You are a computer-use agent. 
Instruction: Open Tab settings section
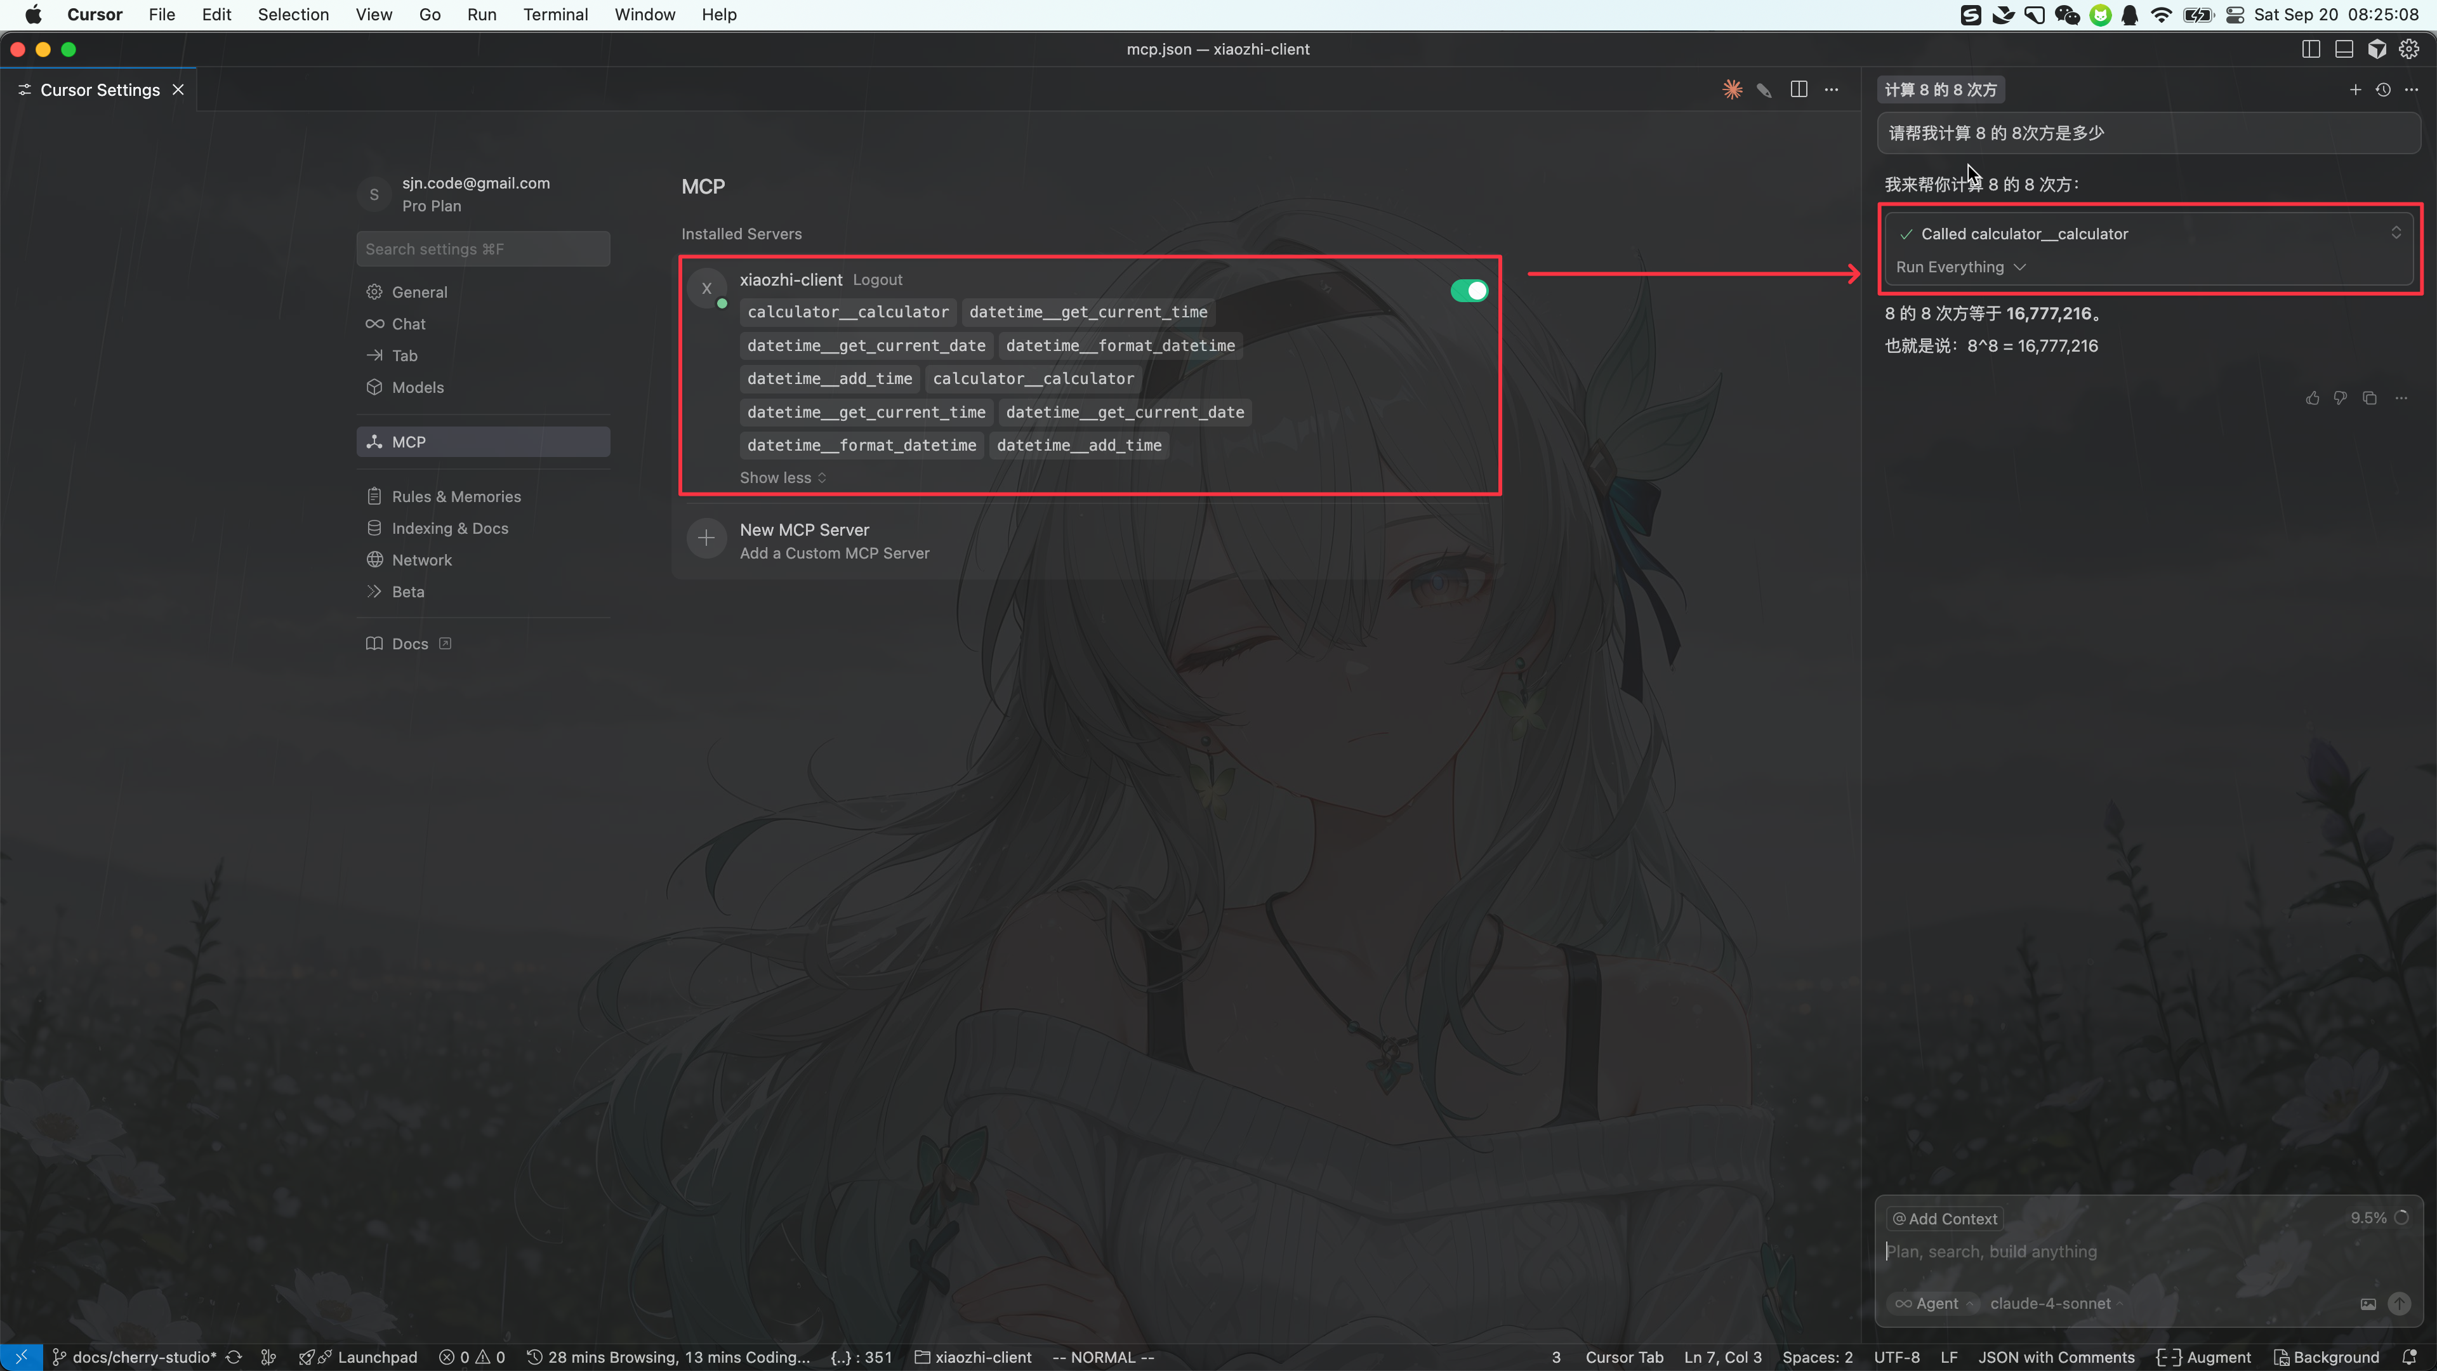click(x=484, y=355)
